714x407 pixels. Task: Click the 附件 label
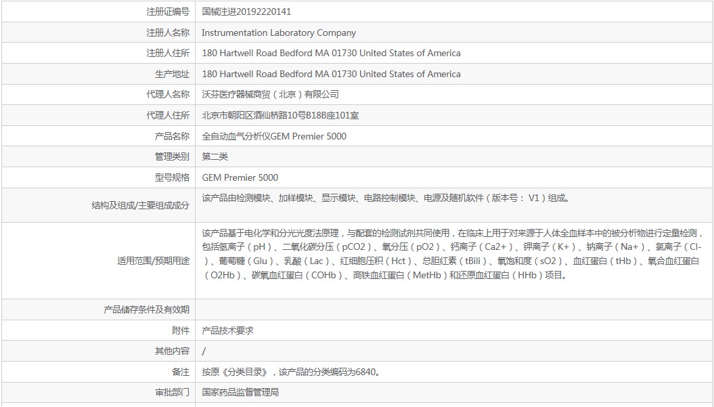tap(181, 331)
